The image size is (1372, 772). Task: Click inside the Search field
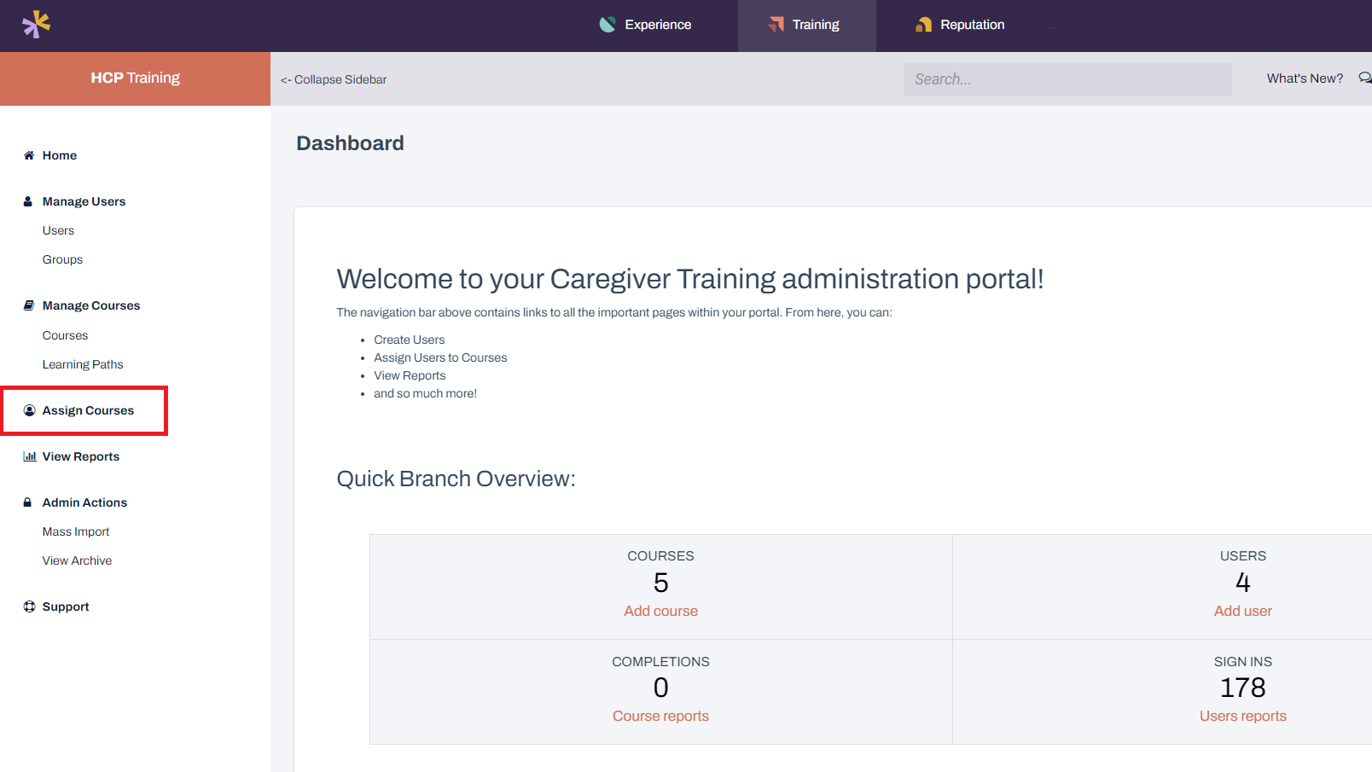[1067, 78]
